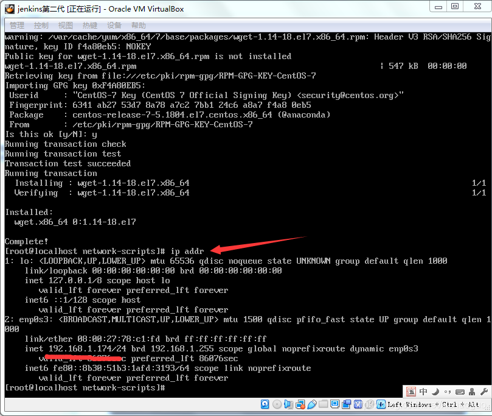Maximize the VirtualBox VM window
The height and width of the screenshot is (416, 492).
pos(455,7)
